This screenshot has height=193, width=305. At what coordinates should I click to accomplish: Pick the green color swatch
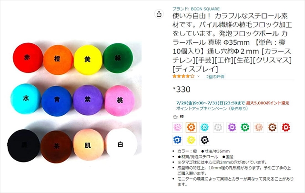tap(245, 127)
